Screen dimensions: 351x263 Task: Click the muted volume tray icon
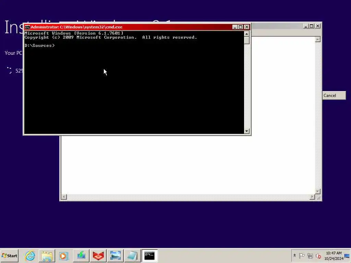coord(318,255)
